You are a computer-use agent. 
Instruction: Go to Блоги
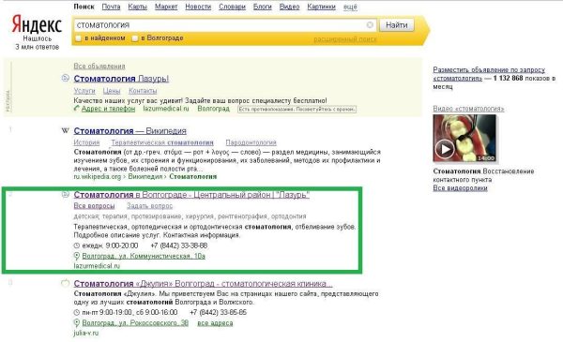coord(263,7)
